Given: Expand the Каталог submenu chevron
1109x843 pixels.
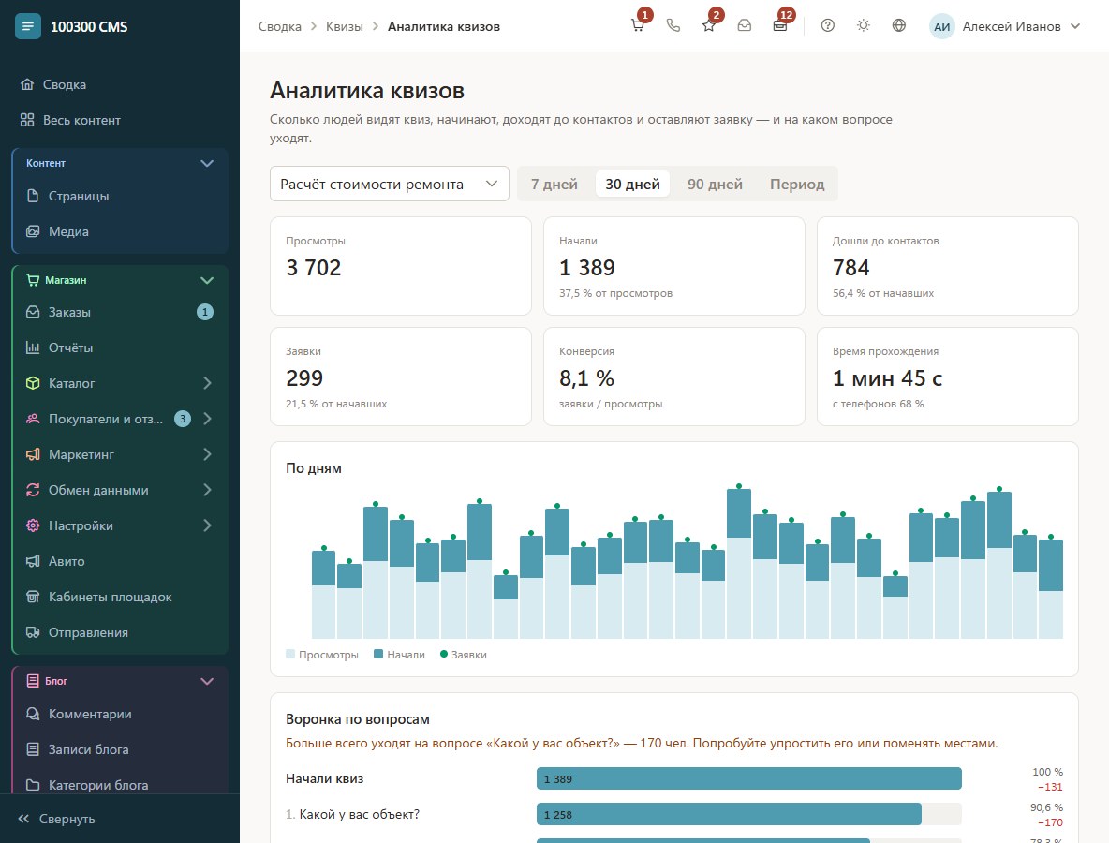Looking at the screenshot, I should 207,383.
